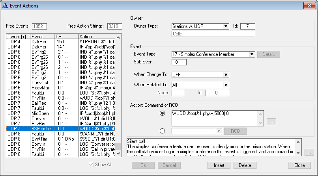Toggle the Show All checkbox
This screenshot has width=318, height=176.
point(92,165)
